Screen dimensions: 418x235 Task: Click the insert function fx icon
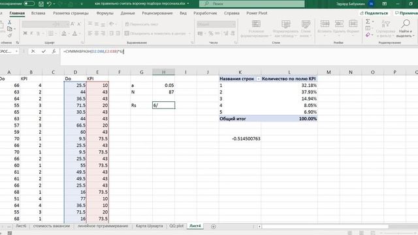54,52
